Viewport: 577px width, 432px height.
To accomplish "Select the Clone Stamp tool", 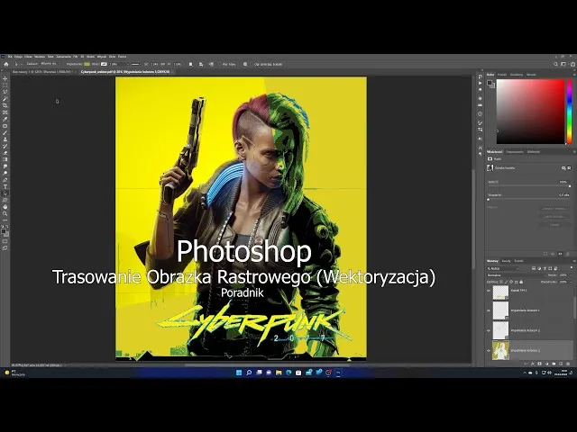I will click(5, 139).
